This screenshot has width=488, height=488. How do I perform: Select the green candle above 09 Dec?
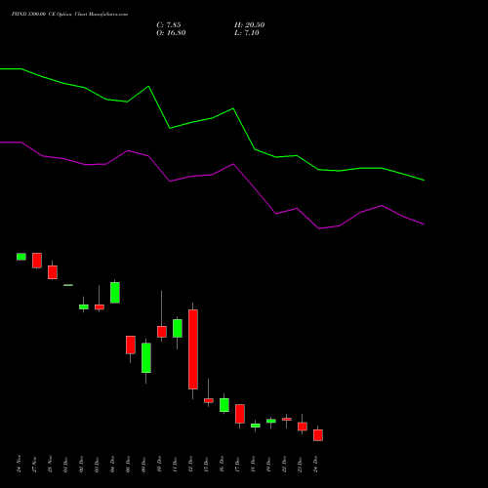point(146,358)
